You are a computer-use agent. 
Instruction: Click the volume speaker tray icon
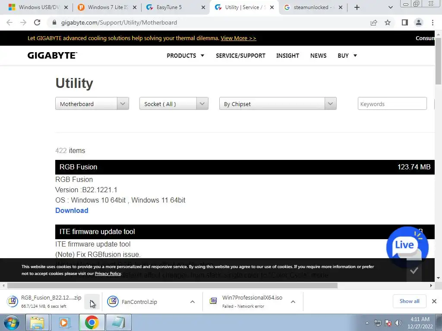(x=398, y=323)
